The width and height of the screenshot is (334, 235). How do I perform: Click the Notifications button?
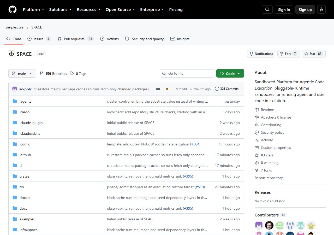pyautogui.click(x=261, y=54)
